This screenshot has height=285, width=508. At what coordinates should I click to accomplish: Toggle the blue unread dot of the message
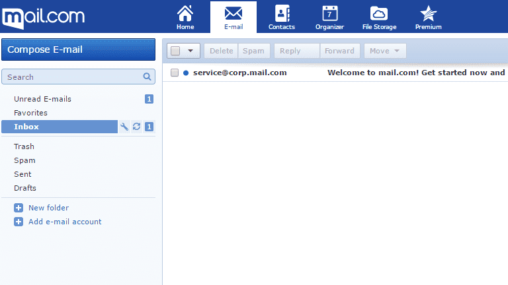click(x=186, y=73)
